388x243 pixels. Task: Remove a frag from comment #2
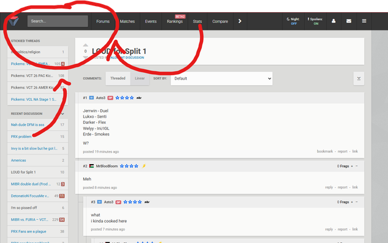click(x=356, y=166)
